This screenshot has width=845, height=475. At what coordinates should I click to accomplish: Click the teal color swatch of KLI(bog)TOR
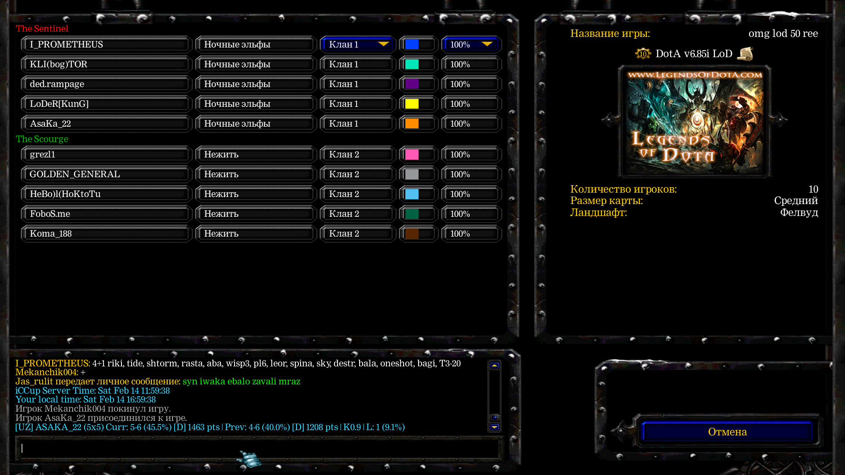(x=412, y=64)
